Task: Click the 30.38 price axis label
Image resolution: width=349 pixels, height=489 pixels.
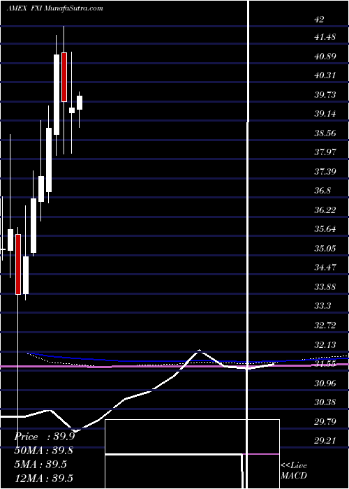Action: pos(325,402)
